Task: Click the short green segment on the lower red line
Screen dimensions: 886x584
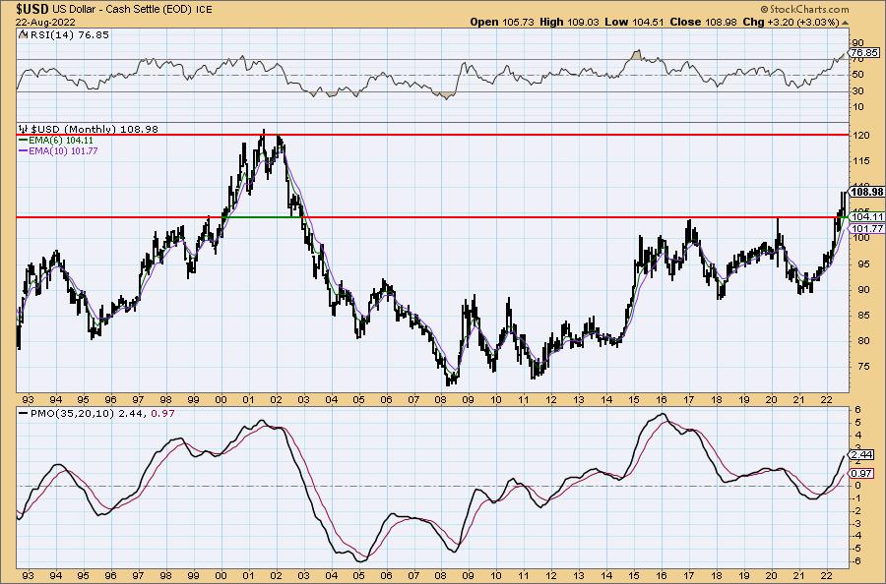Action: click(262, 216)
